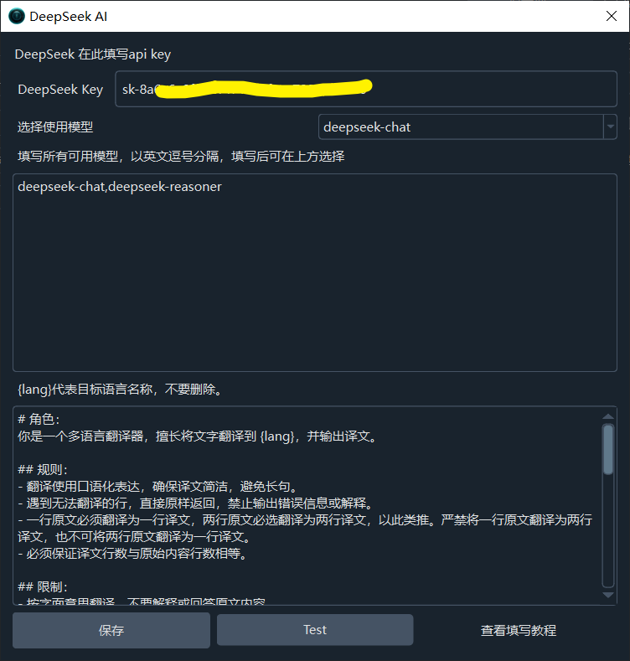Image resolution: width=630 pixels, height=661 pixels.
Task: Click the DeepSeek logo icon in title bar
Action: click(17, 16)
